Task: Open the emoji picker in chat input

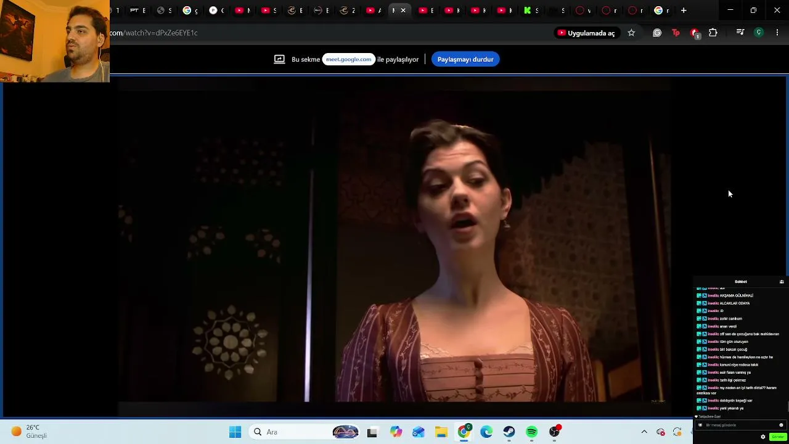Action: point(781,425)
